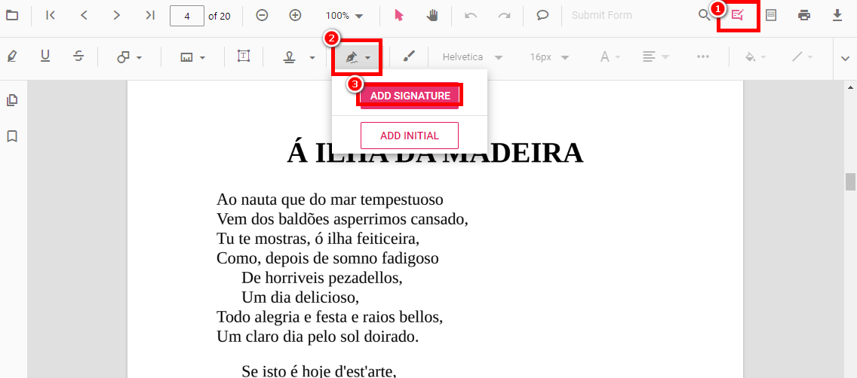Print the document using the printer icon

[804, 15]
